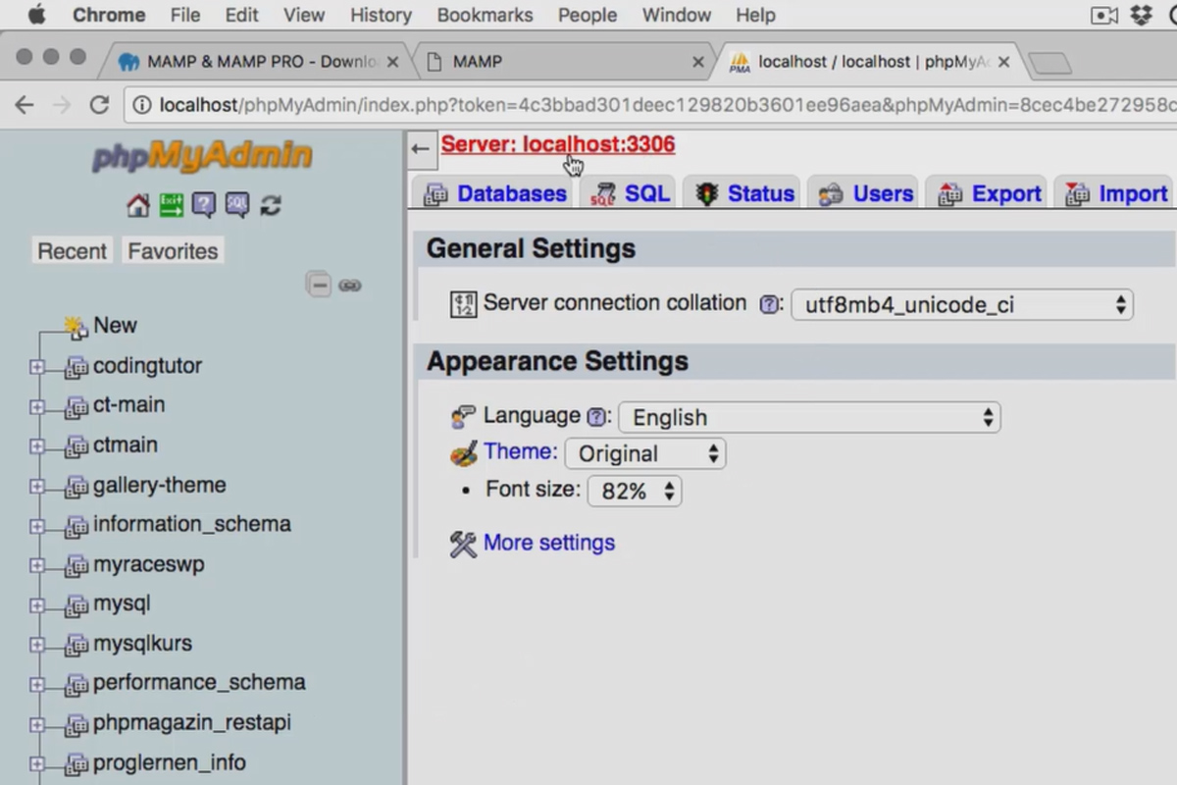Click the phpMyAdmin Home icon

(138, 205)
